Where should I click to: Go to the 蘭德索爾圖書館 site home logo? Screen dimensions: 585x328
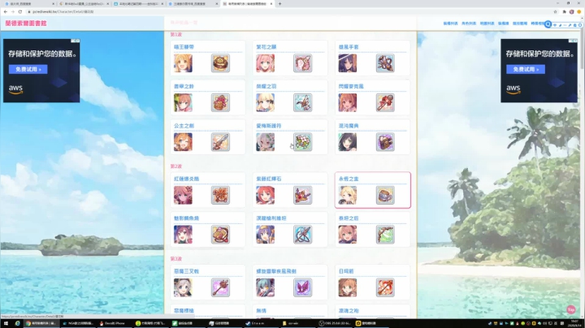(26, 23)
